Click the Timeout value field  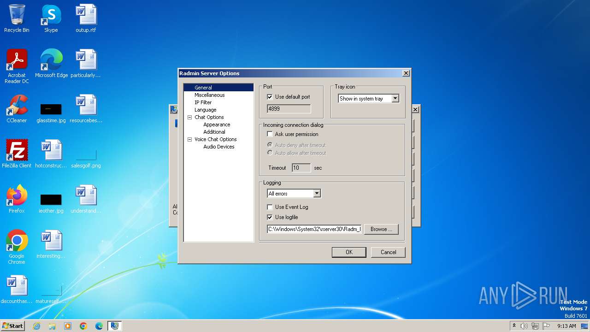pyautogui.click(x=301, y=168)
